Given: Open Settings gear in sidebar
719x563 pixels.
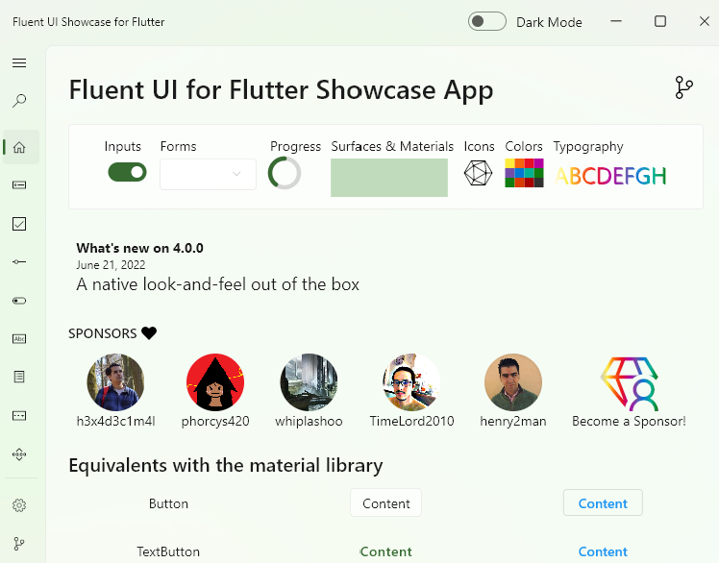Looking at the screenshot, I should 19,505.
